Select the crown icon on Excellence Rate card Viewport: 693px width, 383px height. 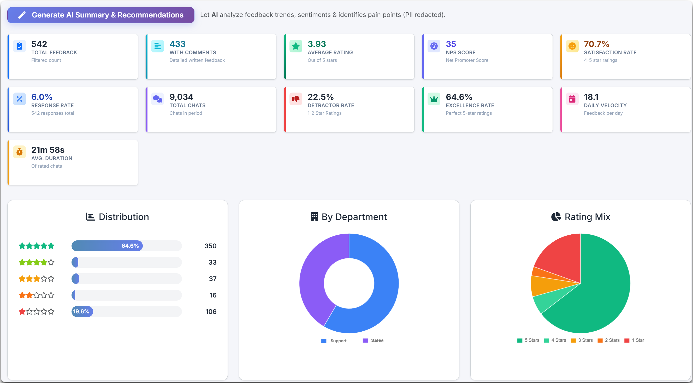coord(434,99)
